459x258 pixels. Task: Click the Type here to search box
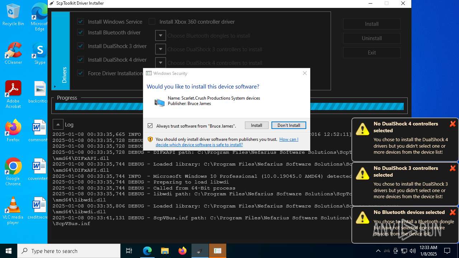(69, 251)
